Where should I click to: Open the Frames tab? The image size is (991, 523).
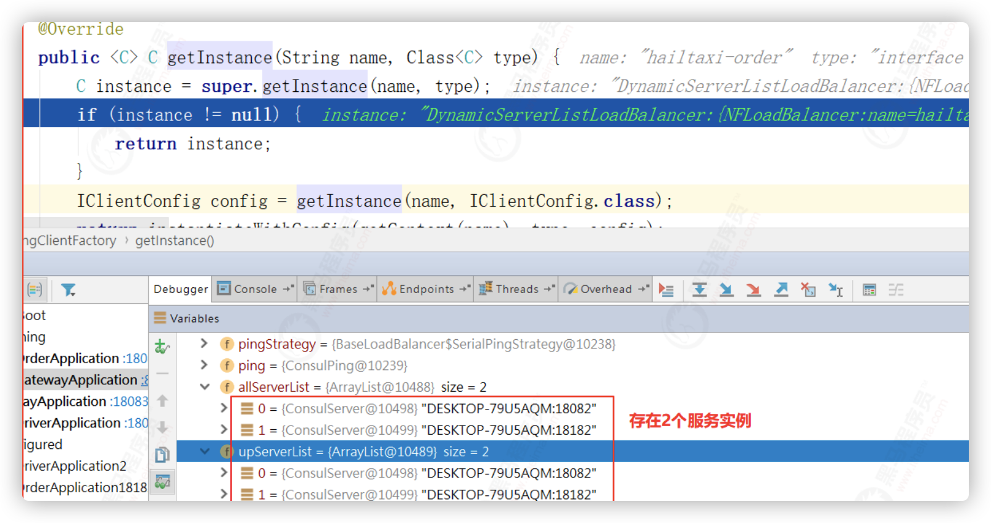[338, 289]
